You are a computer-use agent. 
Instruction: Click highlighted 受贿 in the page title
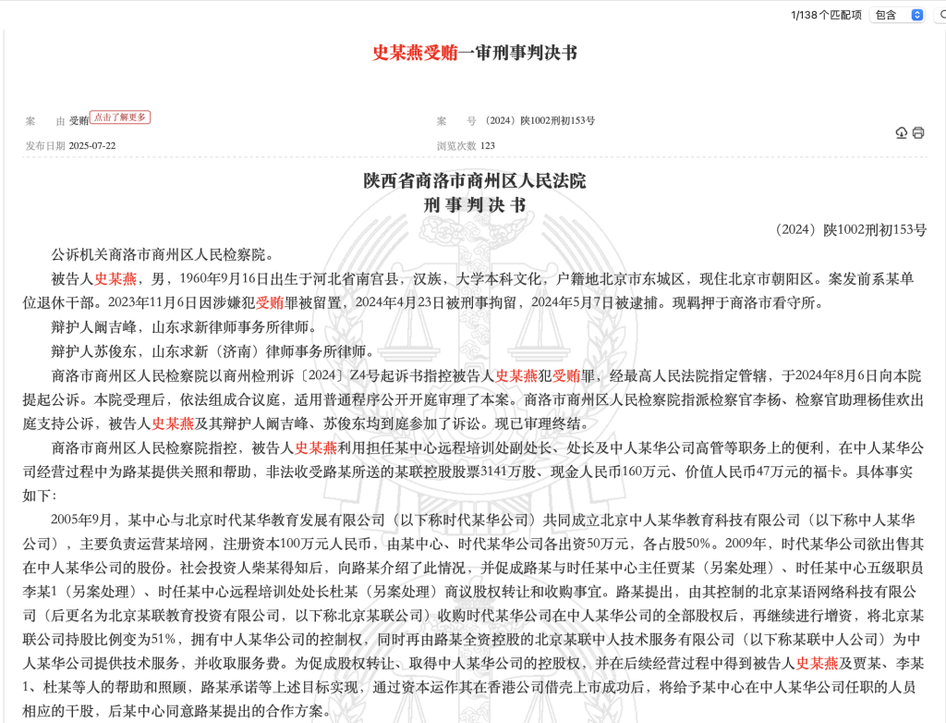coord(441,53)
